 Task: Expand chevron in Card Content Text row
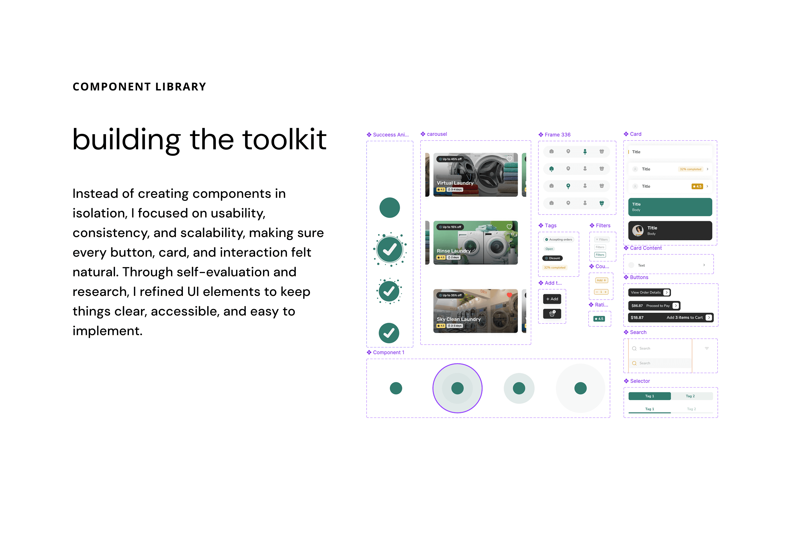coord(704,265)
